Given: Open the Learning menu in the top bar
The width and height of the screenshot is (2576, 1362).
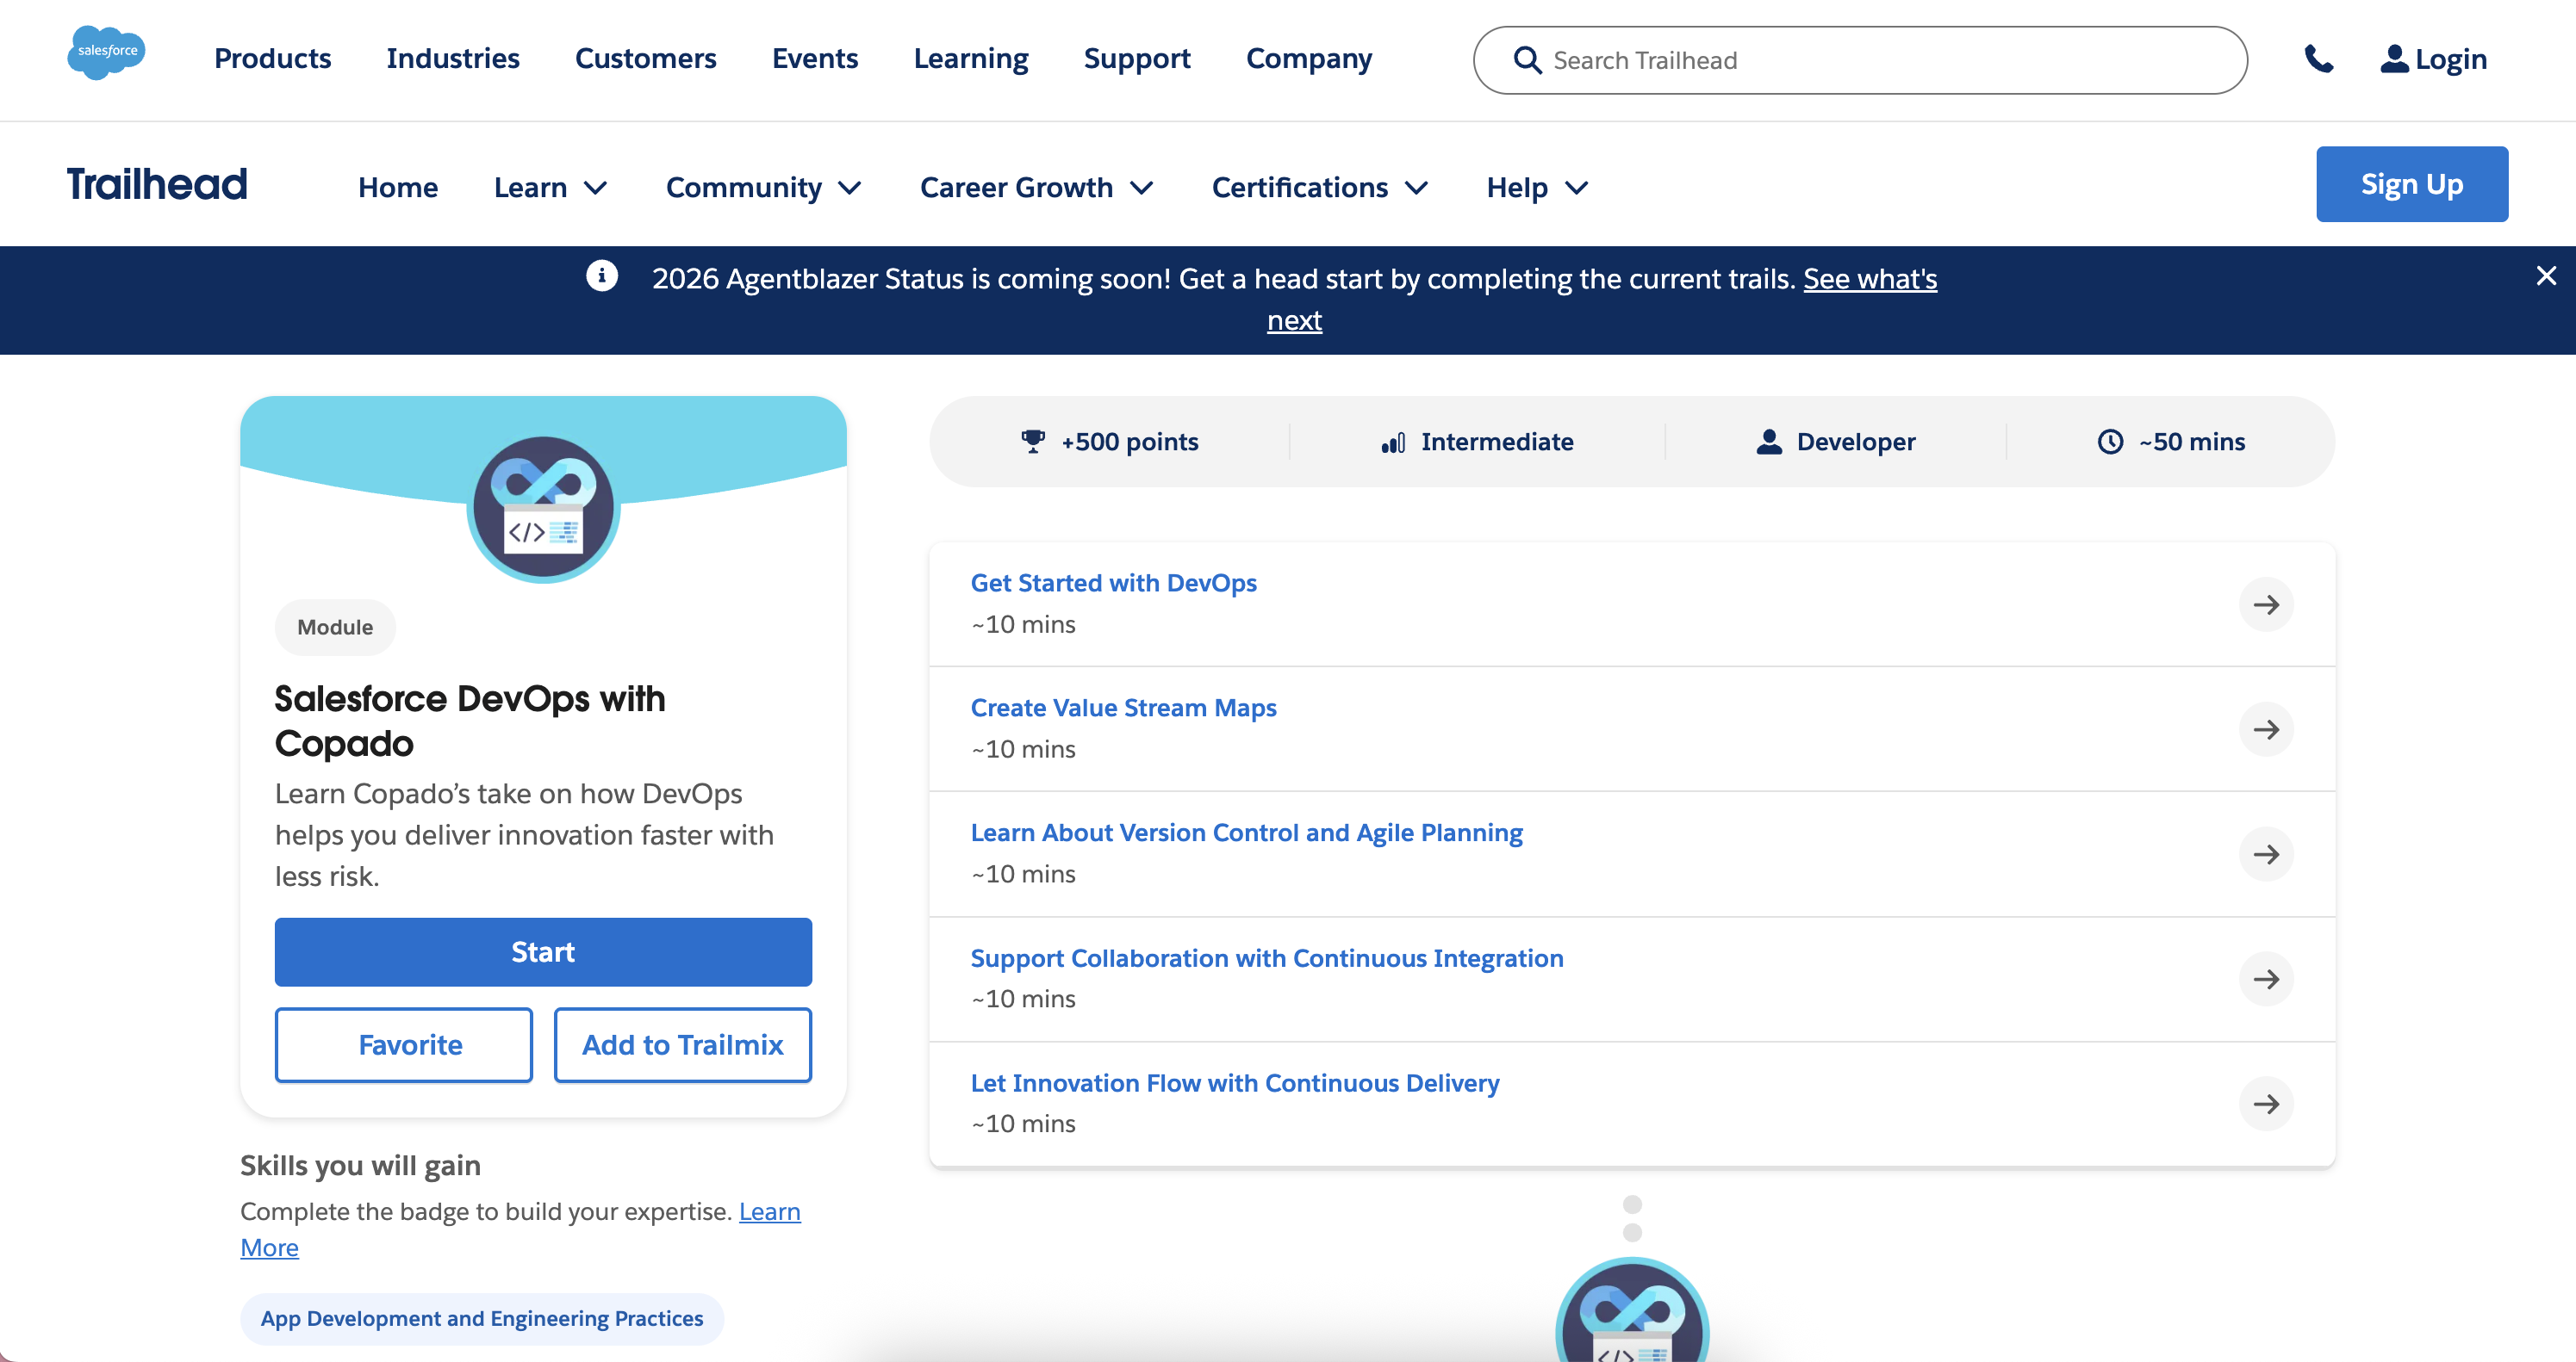Looking at the screenshot, I should click(970, 59).
